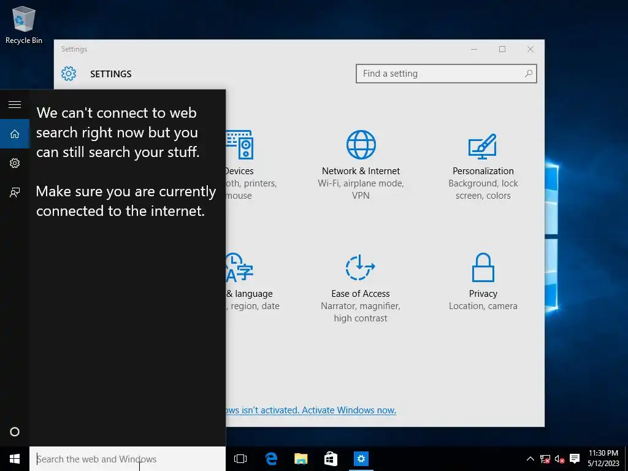Click the Network & Internet label
628x471 pixels.
point(361,171)
